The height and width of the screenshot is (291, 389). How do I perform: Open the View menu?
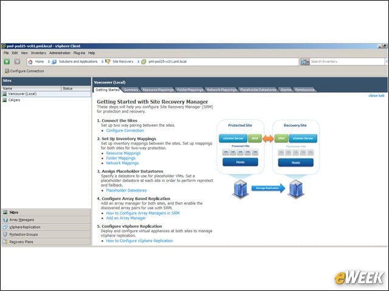24,53
